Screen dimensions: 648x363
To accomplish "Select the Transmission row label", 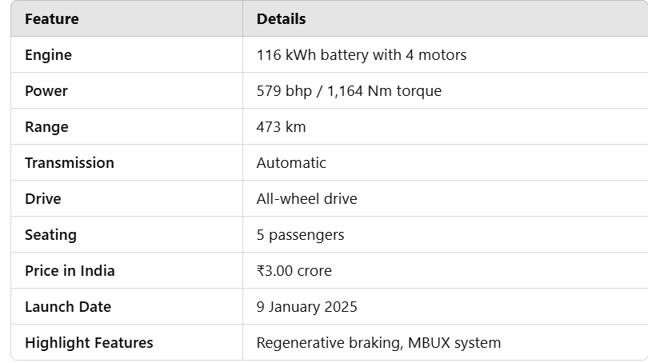I will pos(70,162).
